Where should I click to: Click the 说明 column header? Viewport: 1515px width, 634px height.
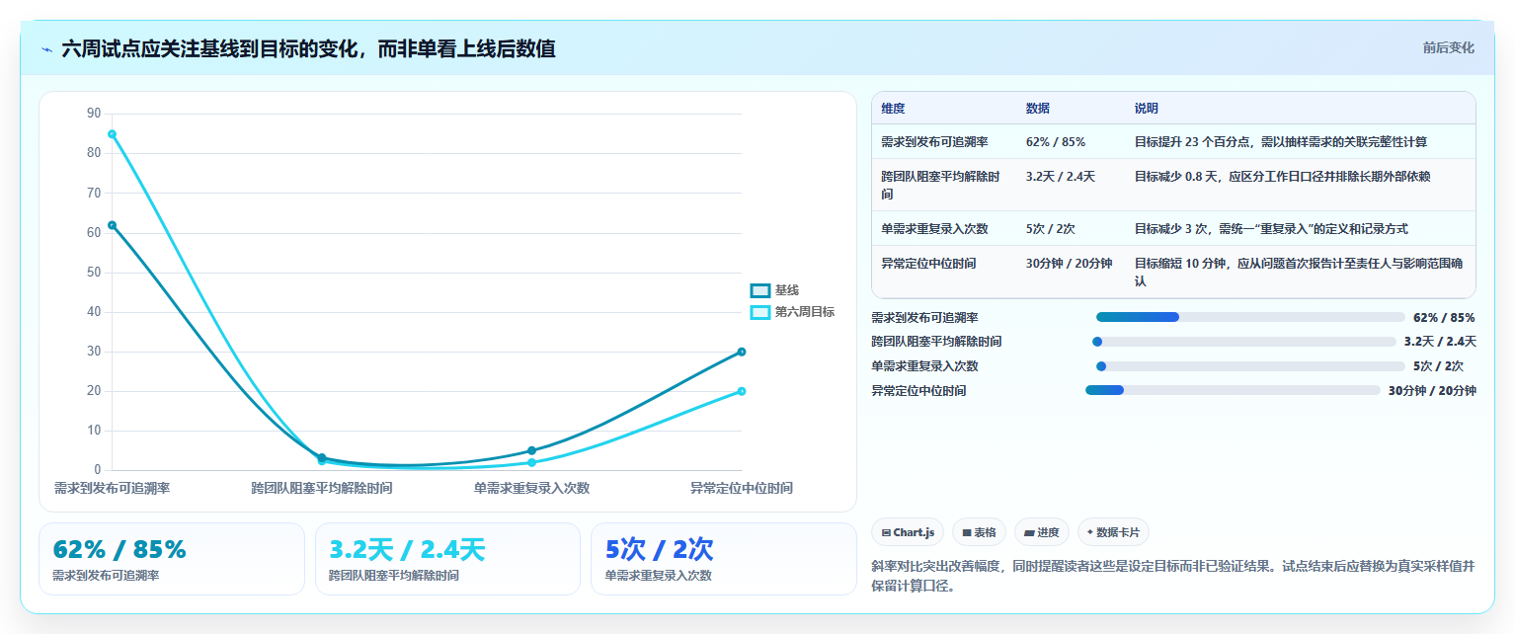[1147, 109]
